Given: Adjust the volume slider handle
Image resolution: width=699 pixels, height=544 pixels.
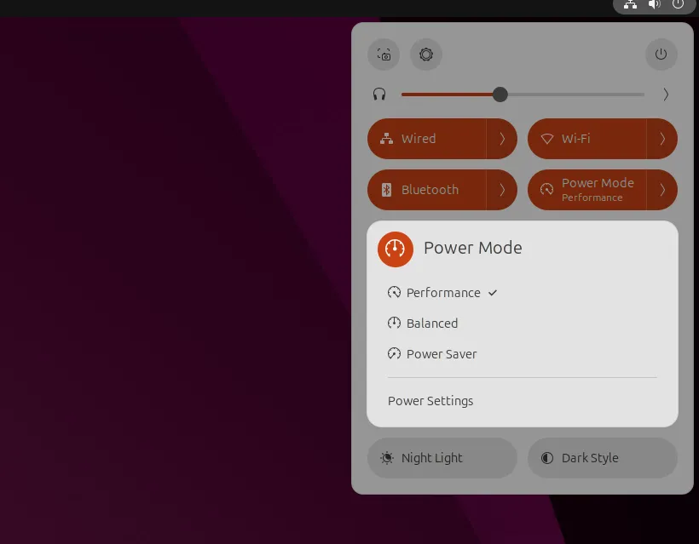Looking at the screenshot, I should 500,94.
